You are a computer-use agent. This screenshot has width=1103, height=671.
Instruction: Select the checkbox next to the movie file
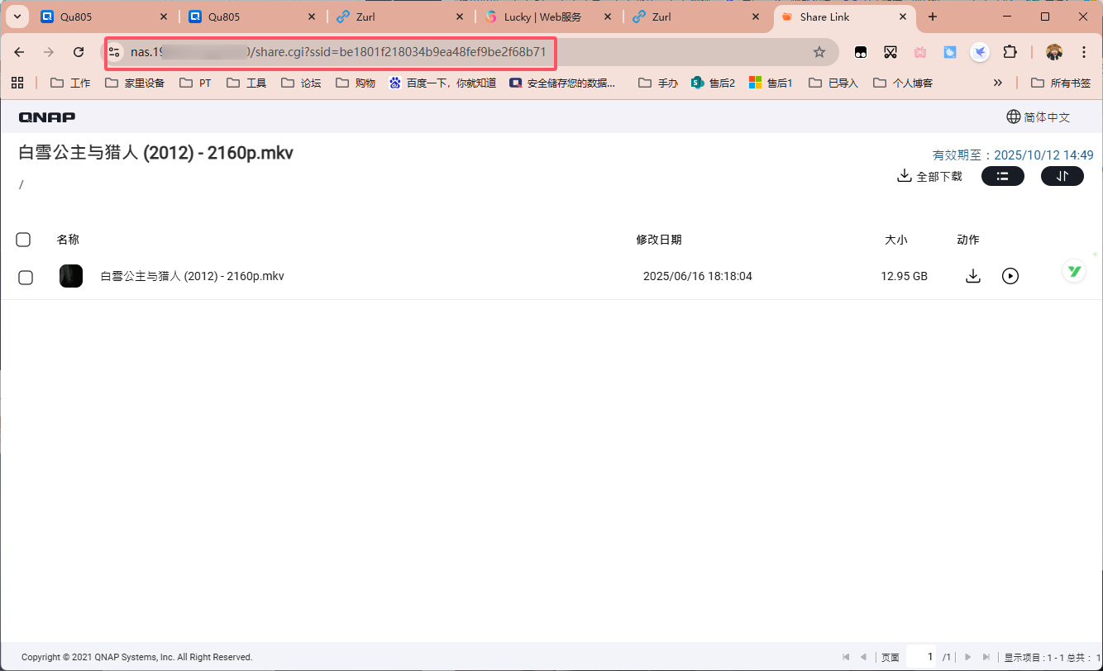click(x=26, y=278)
